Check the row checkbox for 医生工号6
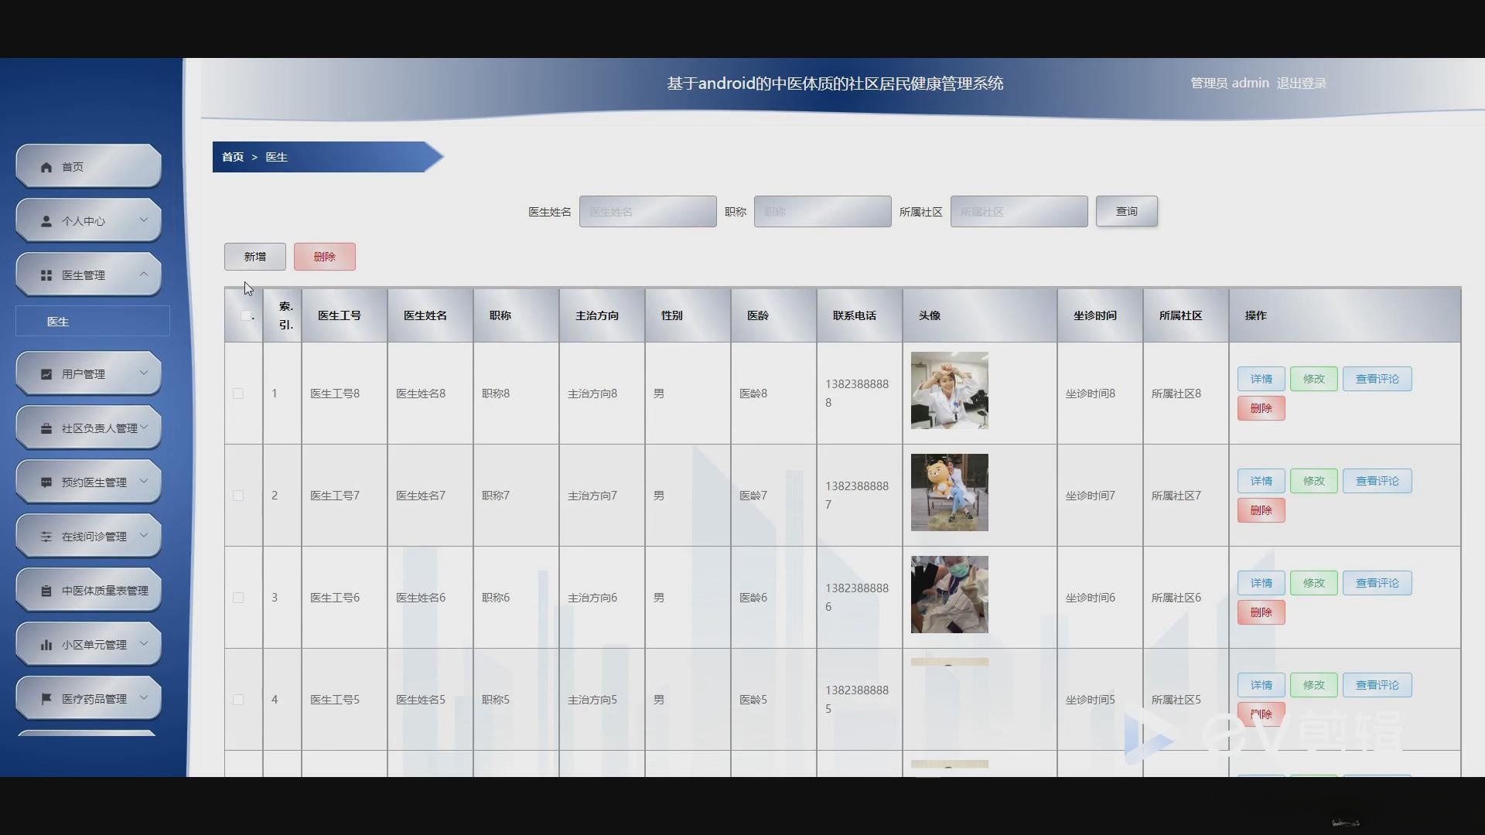Viewport: 1485px width, 835px height. pos(238,598)
